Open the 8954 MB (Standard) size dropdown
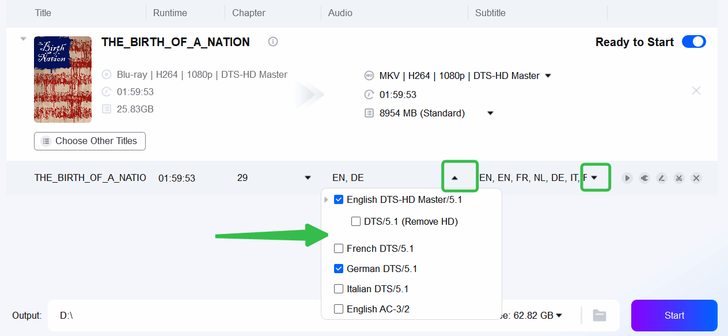This screenshot has width=728, height=336. coord(491,113)
